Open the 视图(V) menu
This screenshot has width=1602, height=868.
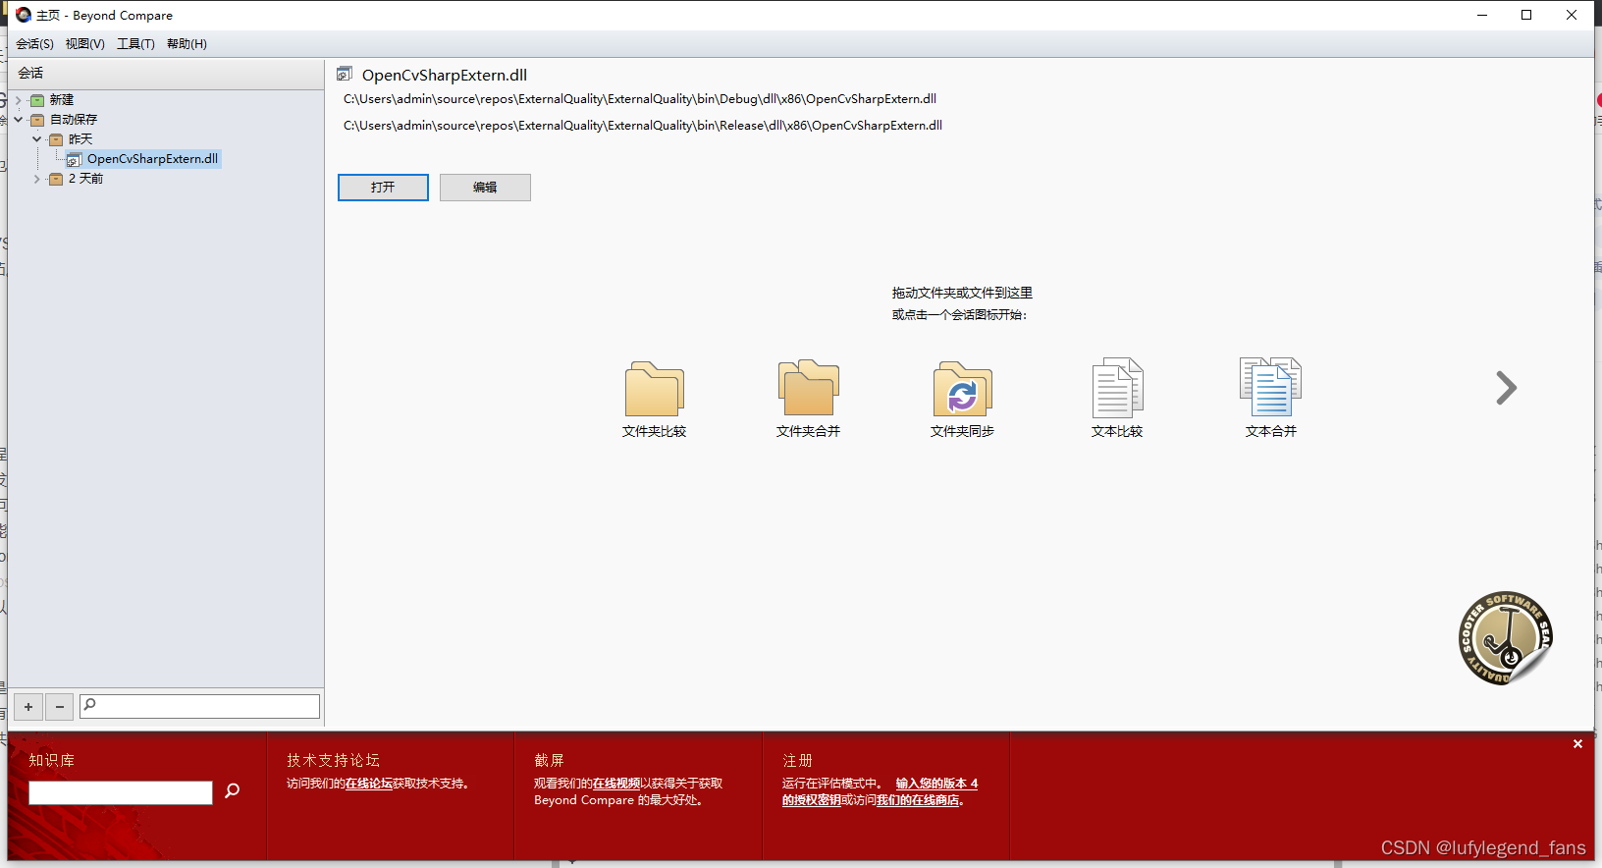click(85, 44)
